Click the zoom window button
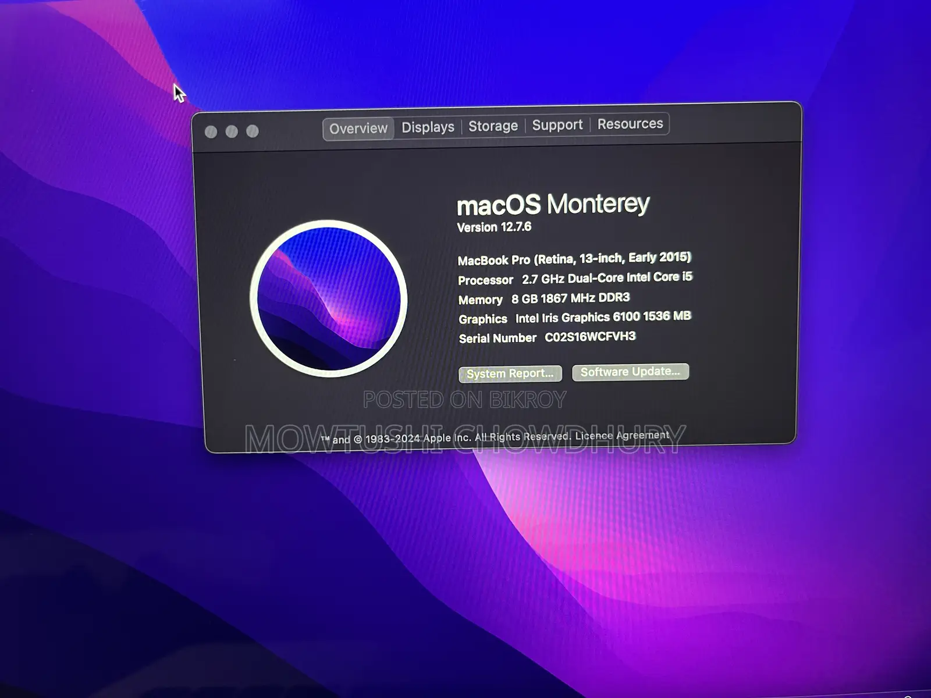 click(253, 131)
